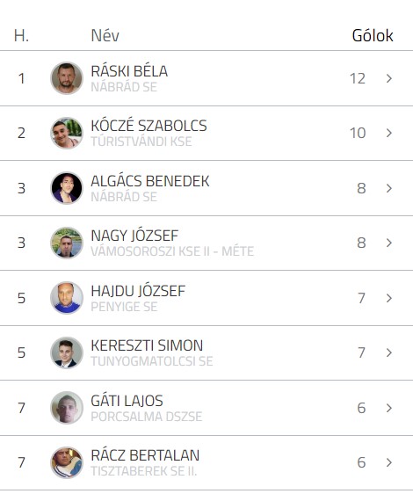Open Ráski Béla's profile photo
The width and height of the screenshot is (413, 501).
[x=67, y=78]
